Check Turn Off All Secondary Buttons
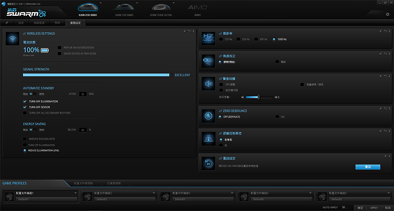The height and width of the screenshot is (211, 394). (25, 113)
